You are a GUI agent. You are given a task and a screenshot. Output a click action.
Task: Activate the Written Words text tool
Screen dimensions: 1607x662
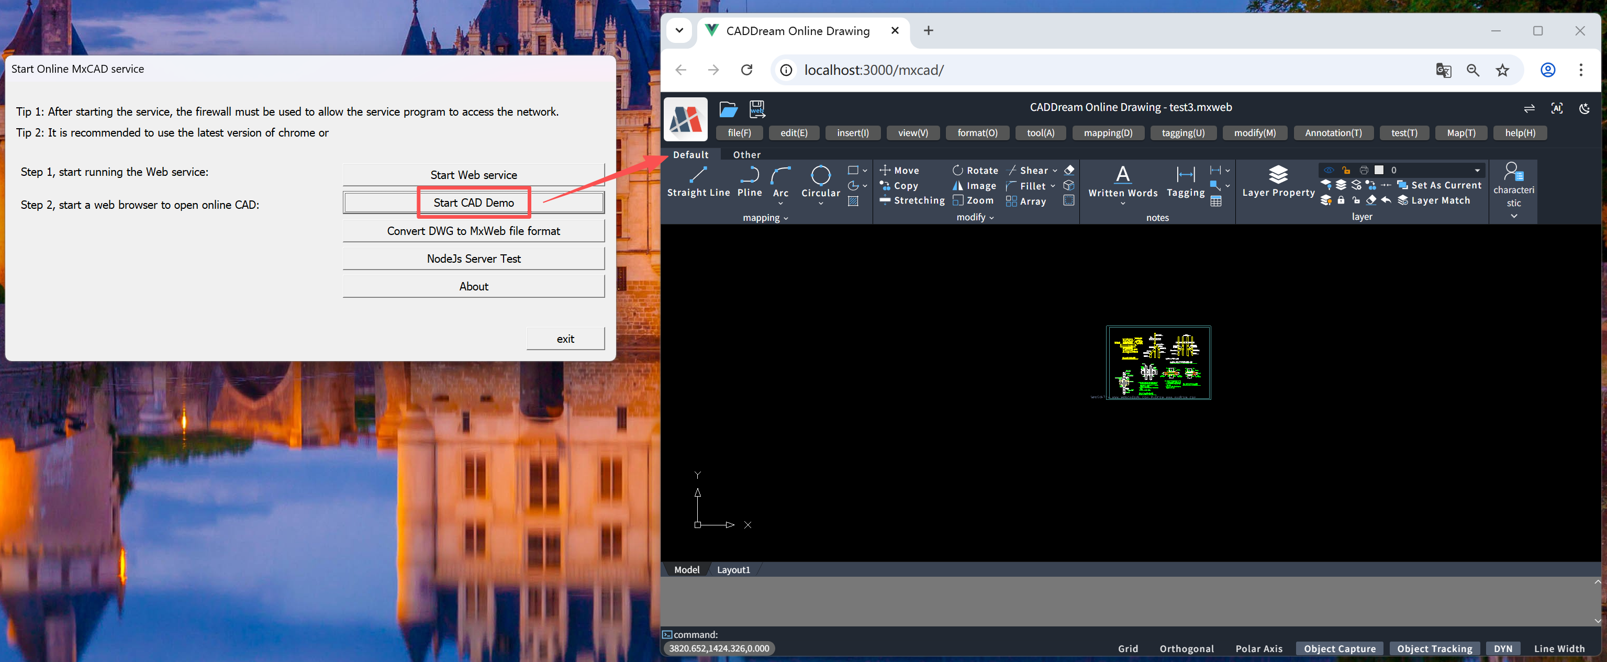pyautogui.click(x=1122, y=181)
